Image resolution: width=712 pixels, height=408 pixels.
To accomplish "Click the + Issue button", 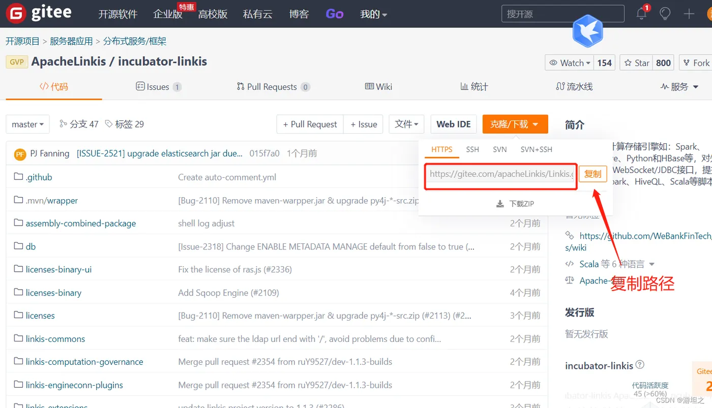I will pyautogui.click(x=364, y=124).
